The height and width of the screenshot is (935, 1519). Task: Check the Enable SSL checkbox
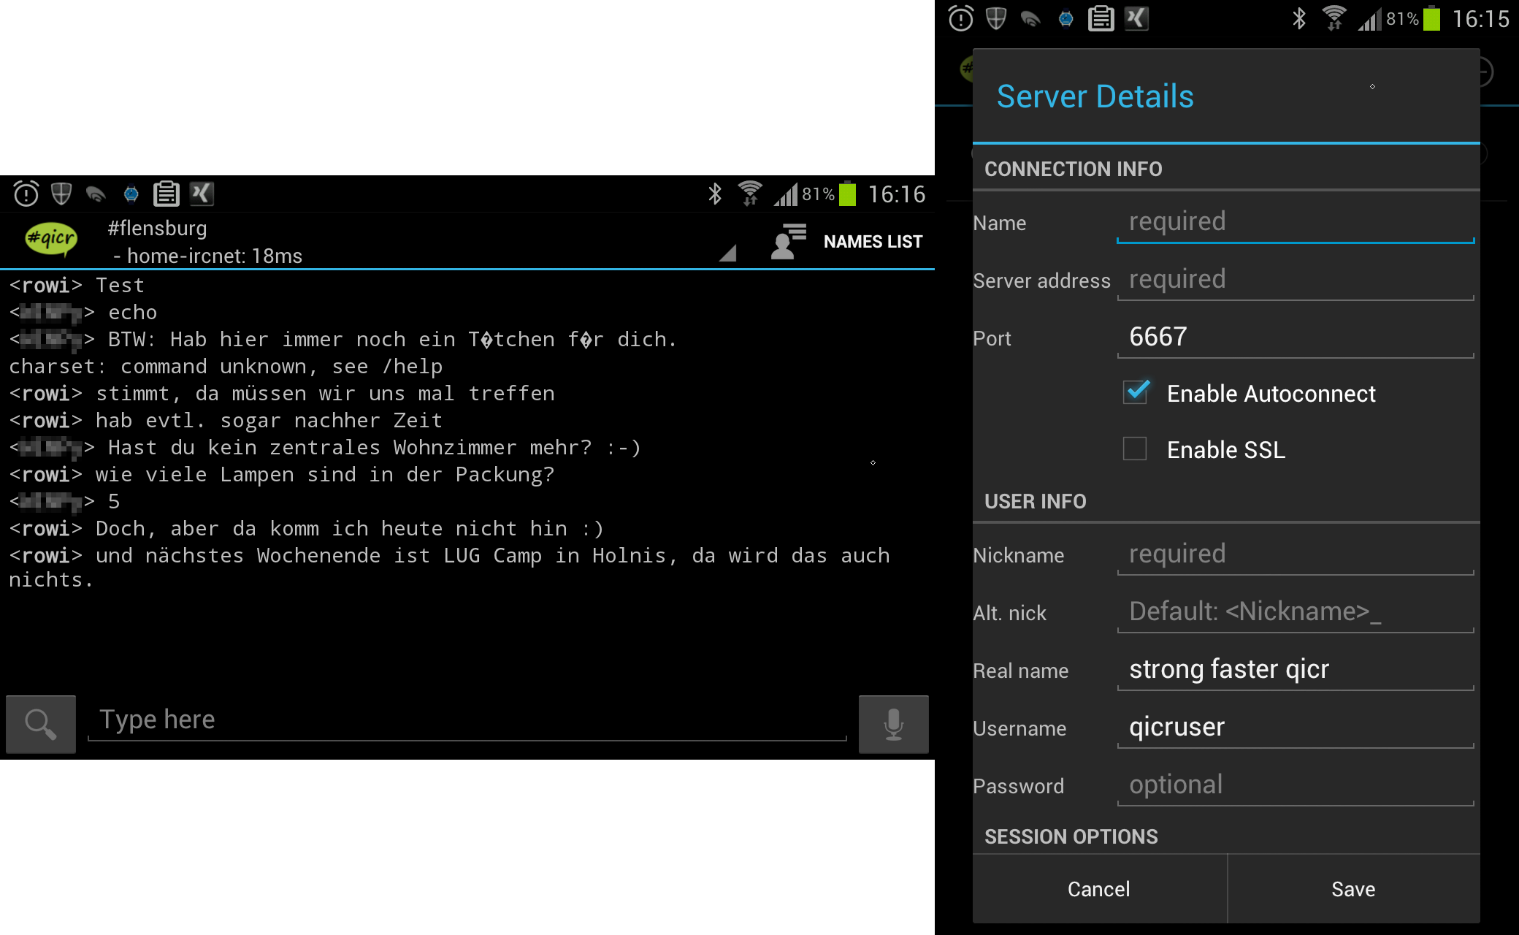pos(1135,449)
